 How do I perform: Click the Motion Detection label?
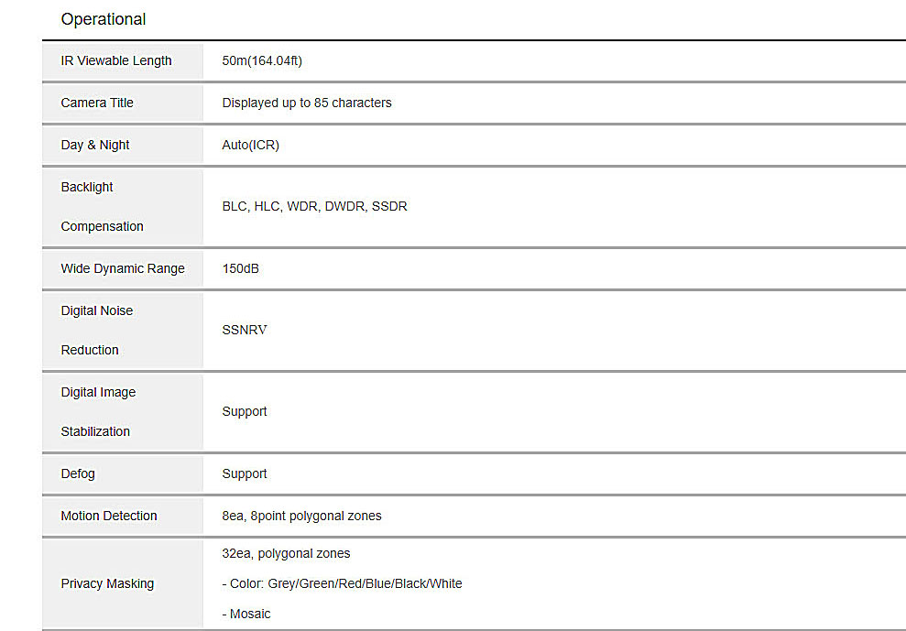pyautogui.click(x=109, y=516)
